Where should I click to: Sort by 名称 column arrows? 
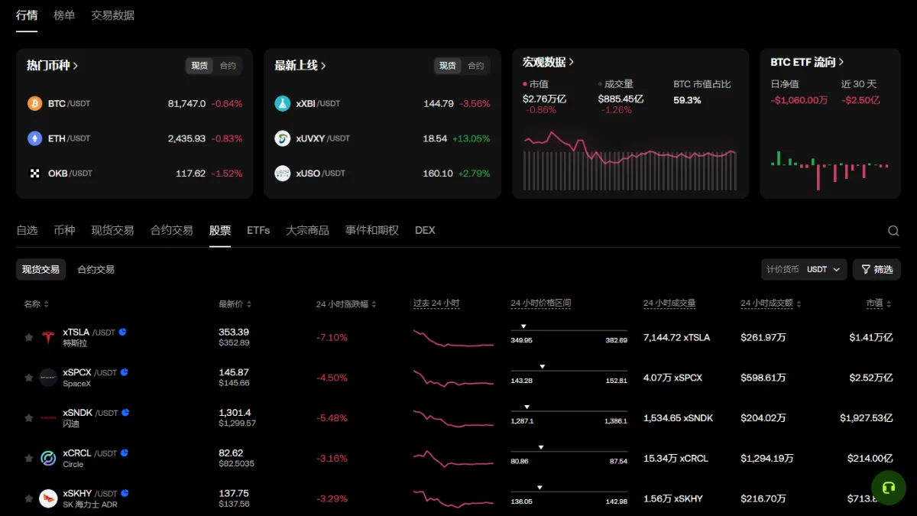pos(47,304)
